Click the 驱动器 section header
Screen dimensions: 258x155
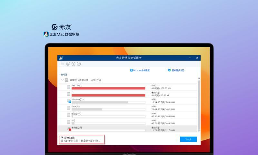click(x=64, y=75)
